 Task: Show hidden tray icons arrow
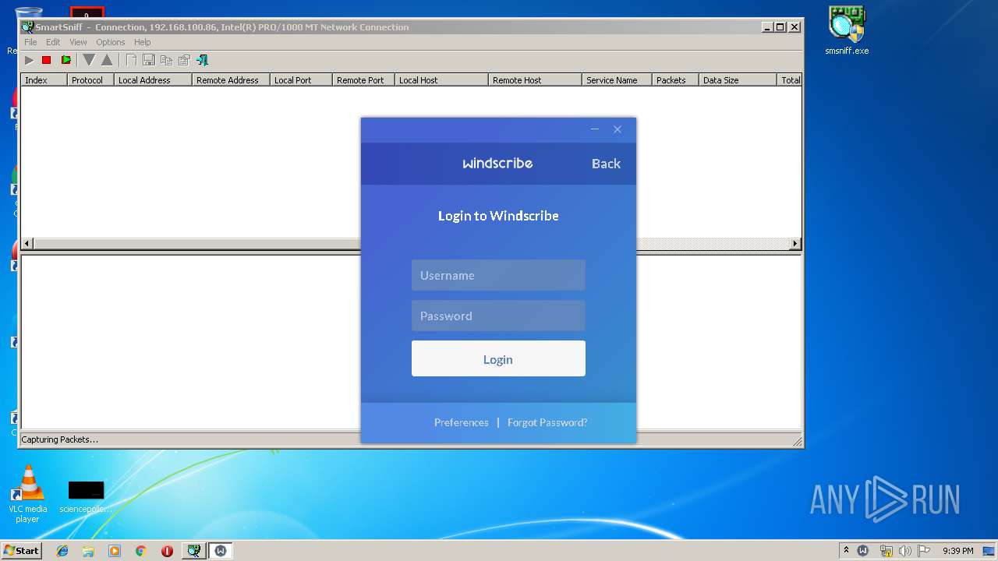[x=846, y=550]
